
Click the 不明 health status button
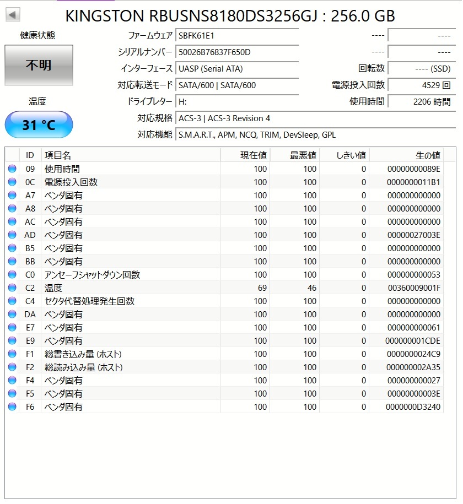click(x=39, y=65)
